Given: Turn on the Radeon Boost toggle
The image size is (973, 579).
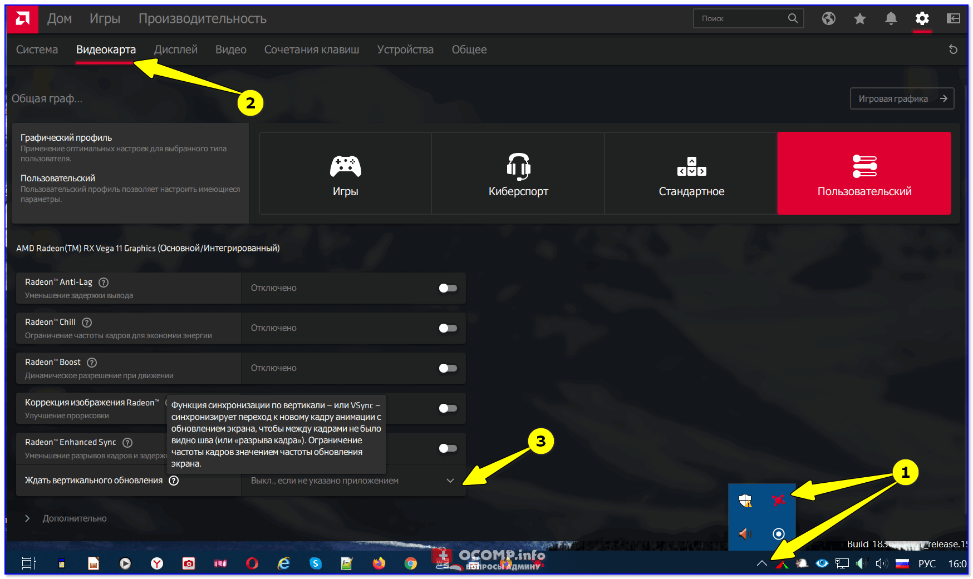Looking at the screenshot, I should (x=448, y=368).
